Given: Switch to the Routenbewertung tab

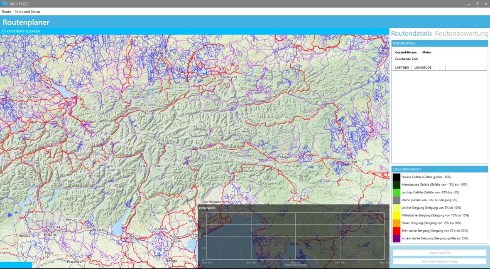Looking at the screenshot, I should pyautogui.click(x=461, y=33).
